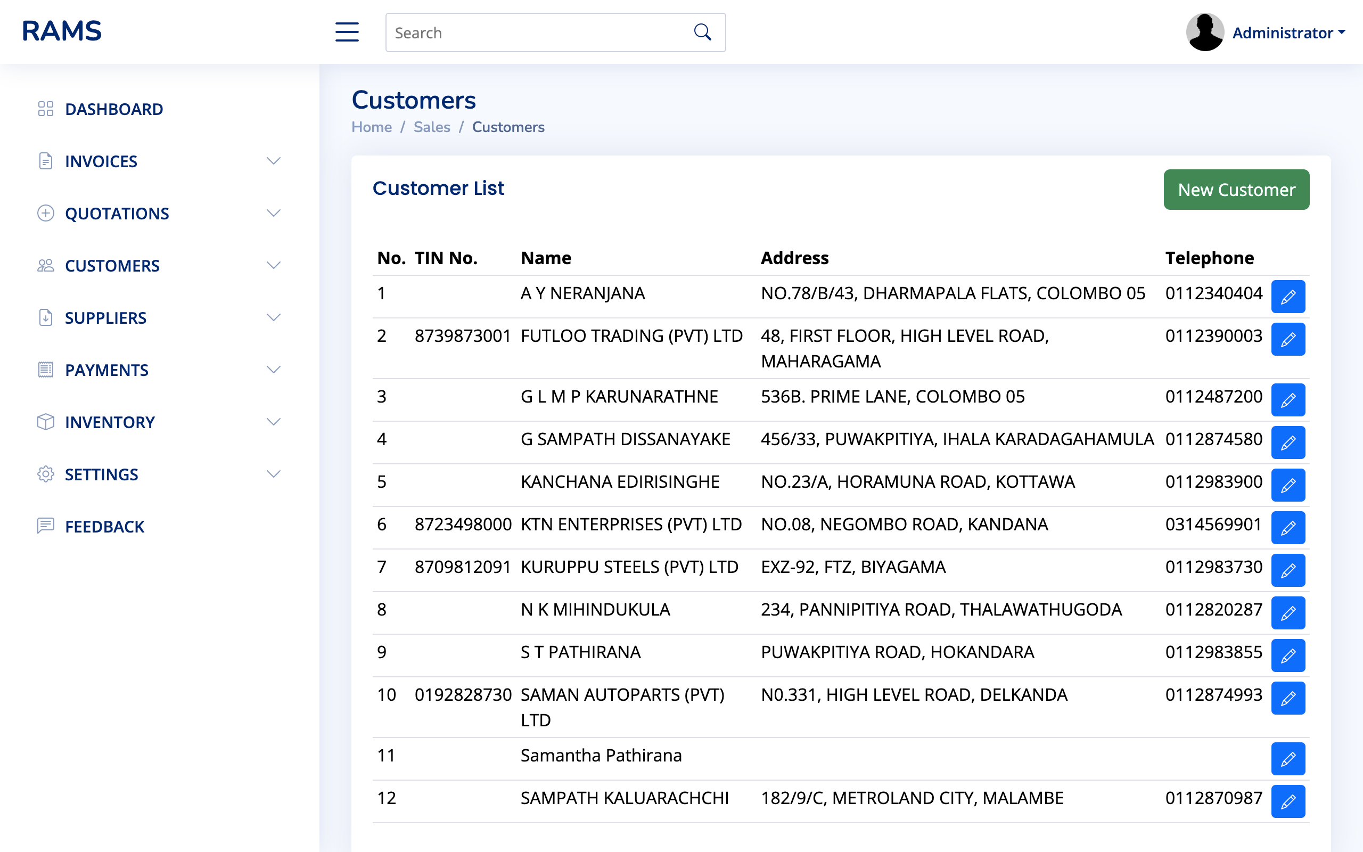Expand the INVOICES submenu chevron
The image size is (1363, 852).
274,161
